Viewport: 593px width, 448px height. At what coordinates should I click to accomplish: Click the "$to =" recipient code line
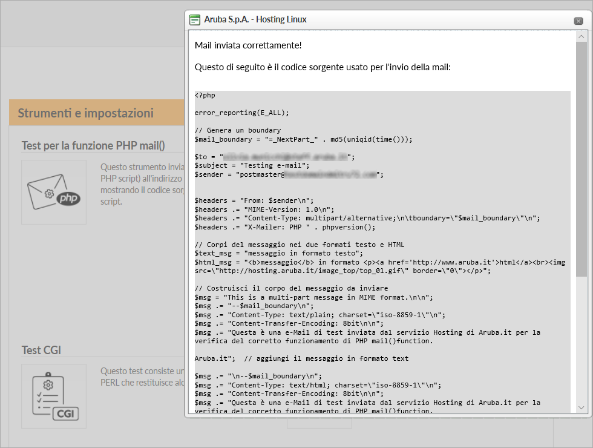(275, 157)
